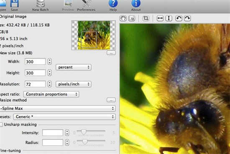
Task: Click the Height stepper arrows
Action: point(50,73)
